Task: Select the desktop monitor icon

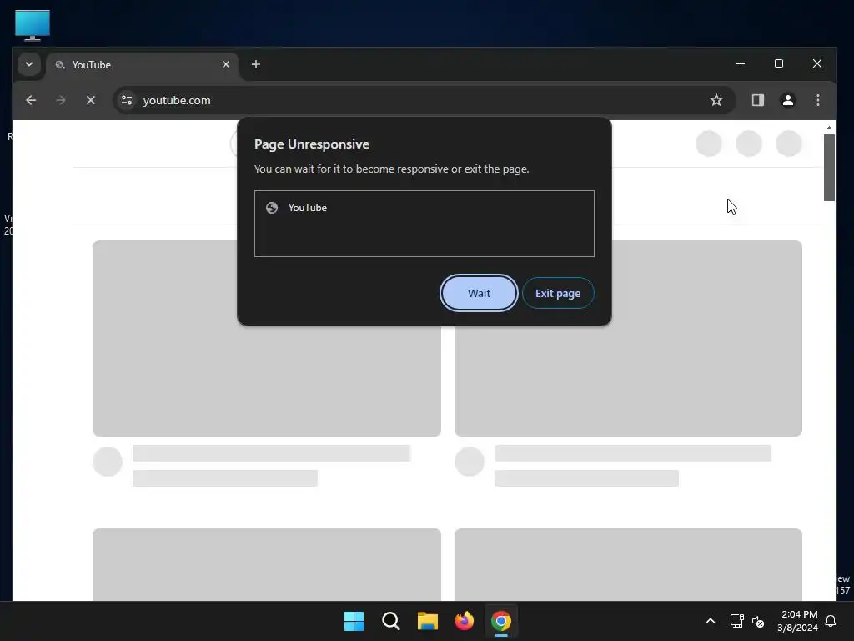Action: point(33,25)
